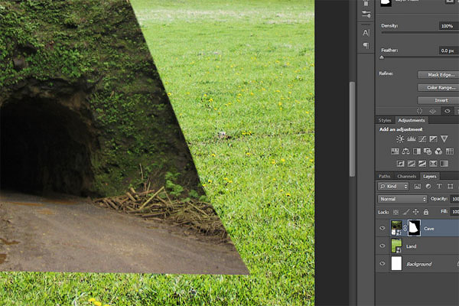The image size is (459, 306).
Task: Add a Brightness/Contrast adjustment
Action: [x=400, y=139]
